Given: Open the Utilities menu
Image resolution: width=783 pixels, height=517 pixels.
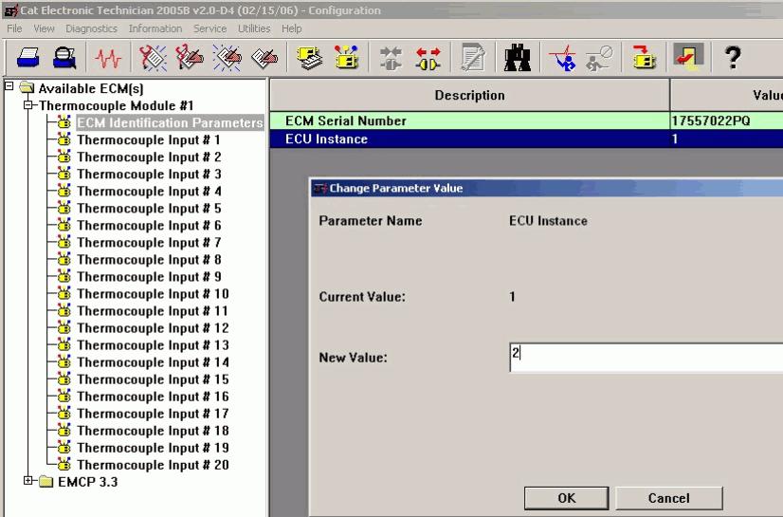Looking at the screenshot, I should [254, 28].
